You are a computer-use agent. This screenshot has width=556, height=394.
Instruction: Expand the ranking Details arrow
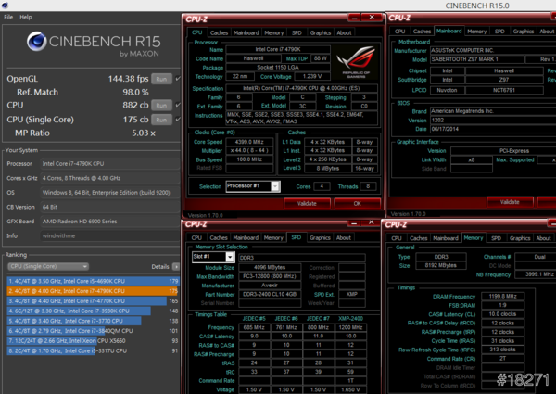point(174,266)
